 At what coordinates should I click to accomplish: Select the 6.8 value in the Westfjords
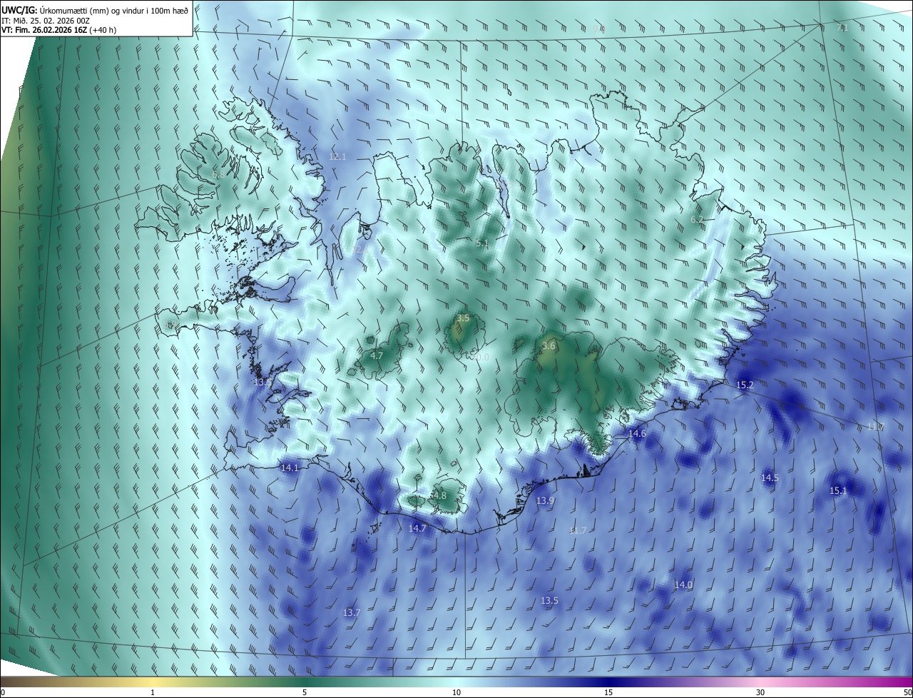tap(218, 174)
